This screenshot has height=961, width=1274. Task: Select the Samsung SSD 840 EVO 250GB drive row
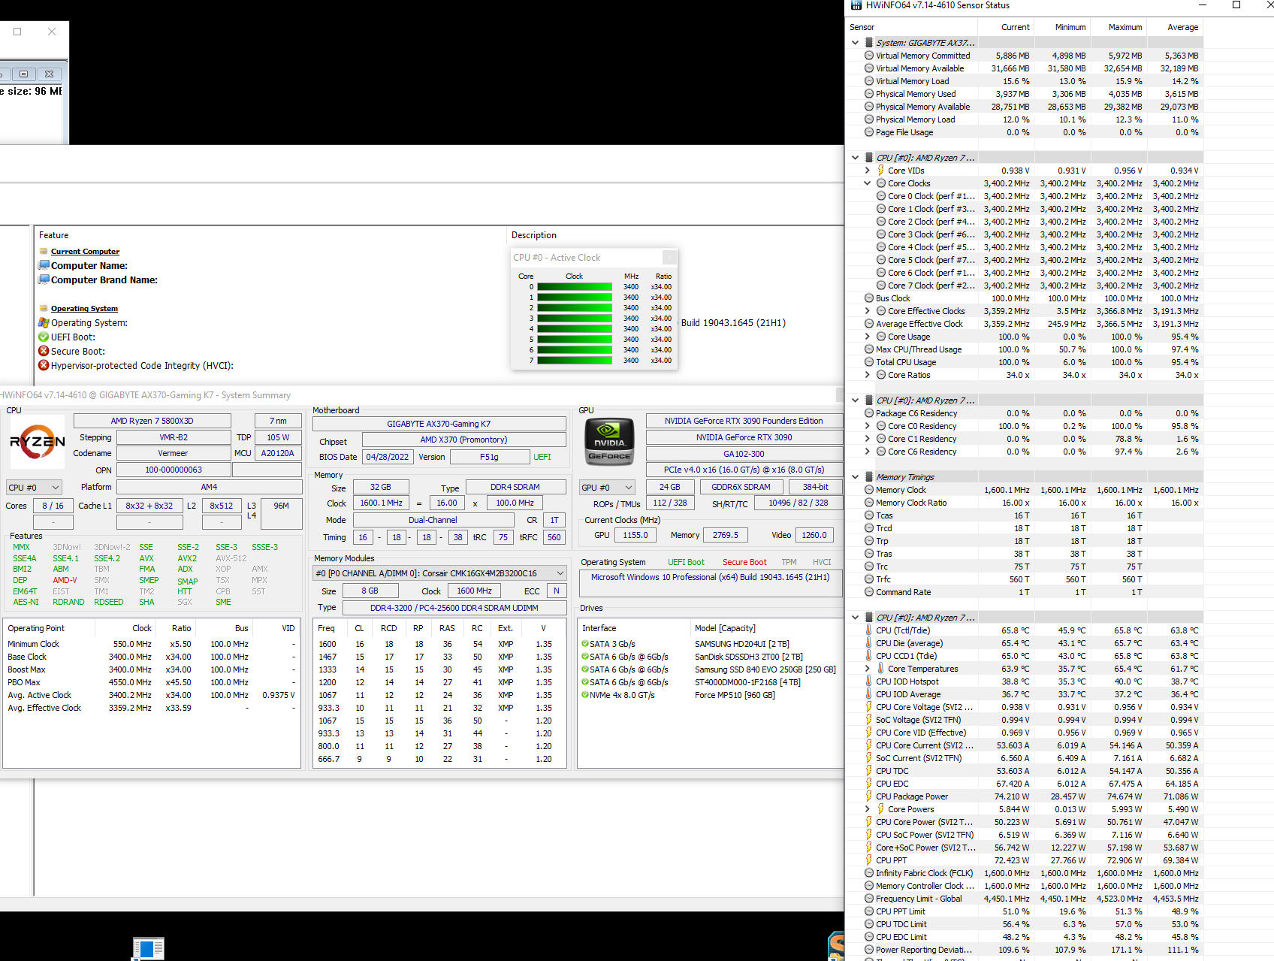tap(710, 669)
